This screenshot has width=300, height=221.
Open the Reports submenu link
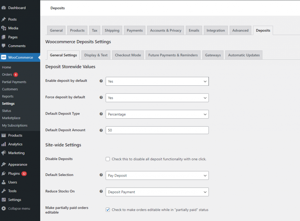click(8, 96)
